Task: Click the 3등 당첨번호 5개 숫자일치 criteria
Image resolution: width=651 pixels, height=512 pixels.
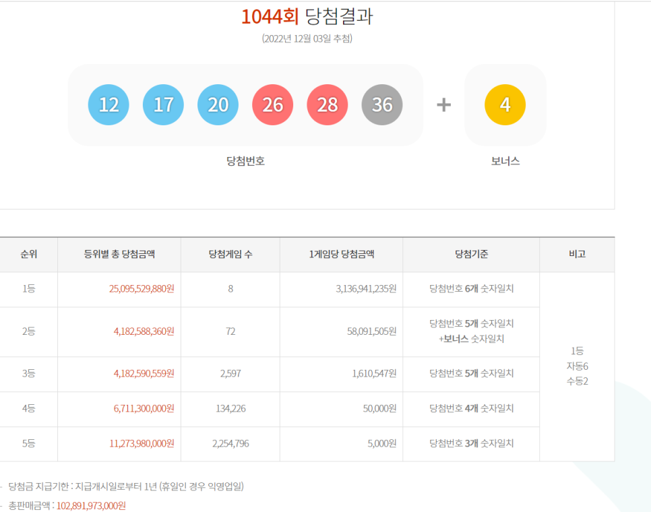Action: tap(471, 373)
